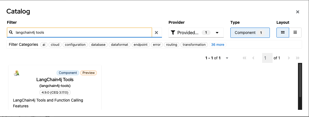Expand the items-per-page dropdown

(227, 58)
